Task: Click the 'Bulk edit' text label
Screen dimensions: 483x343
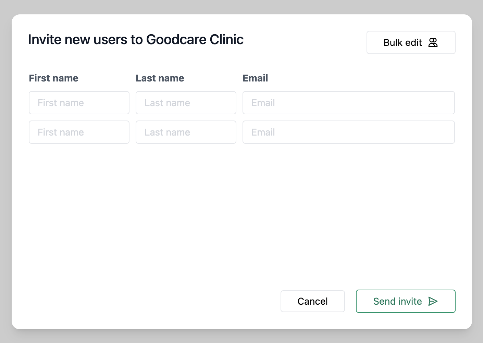Action: pos(402,42)
